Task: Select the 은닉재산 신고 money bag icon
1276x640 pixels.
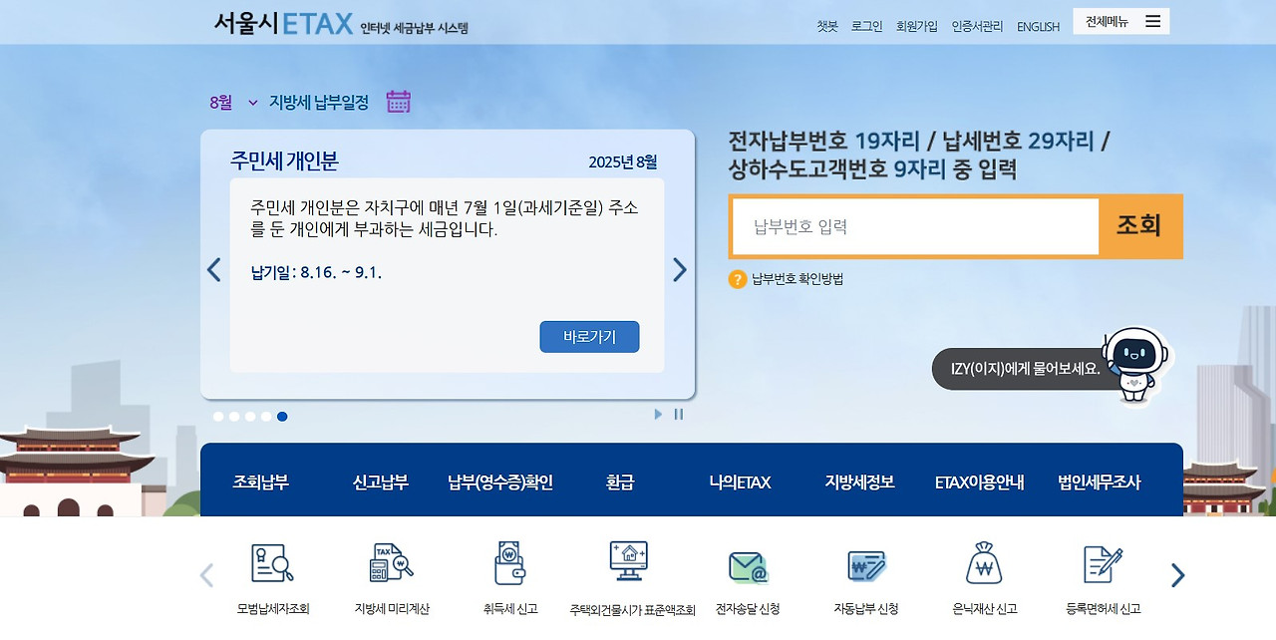Action: pyautogui.click(x=984, y=563)
